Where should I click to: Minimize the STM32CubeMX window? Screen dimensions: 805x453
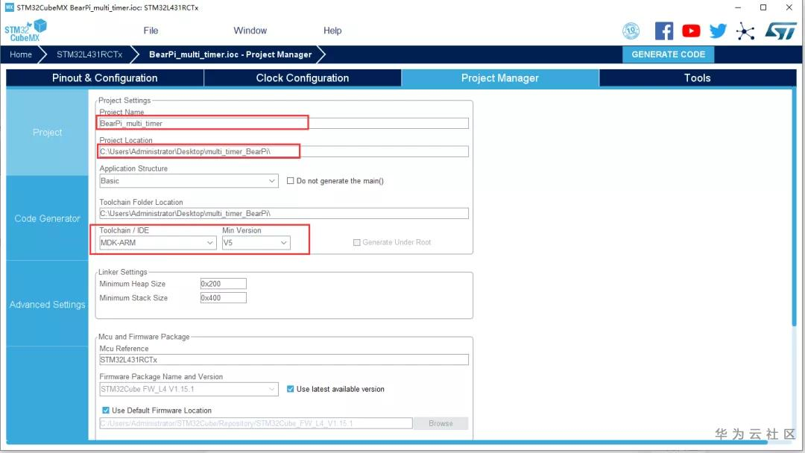738,7
